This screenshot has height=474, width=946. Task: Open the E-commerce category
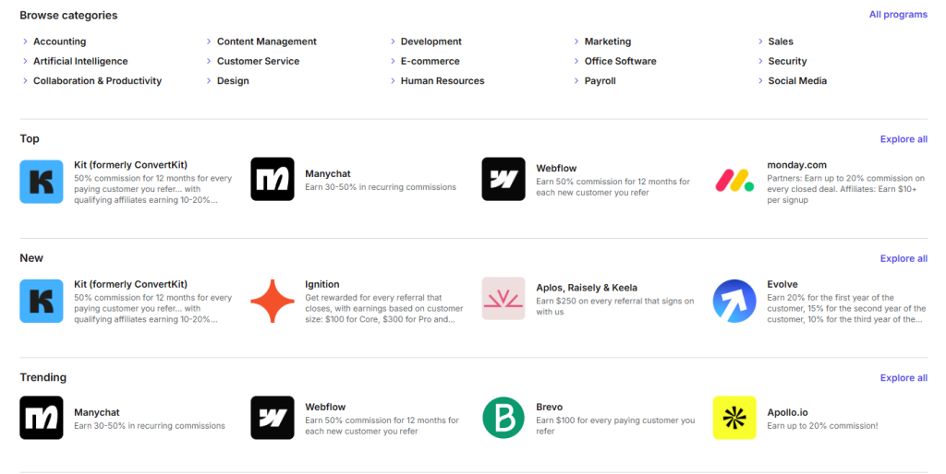pyautogui.click(x=430, y=61)
